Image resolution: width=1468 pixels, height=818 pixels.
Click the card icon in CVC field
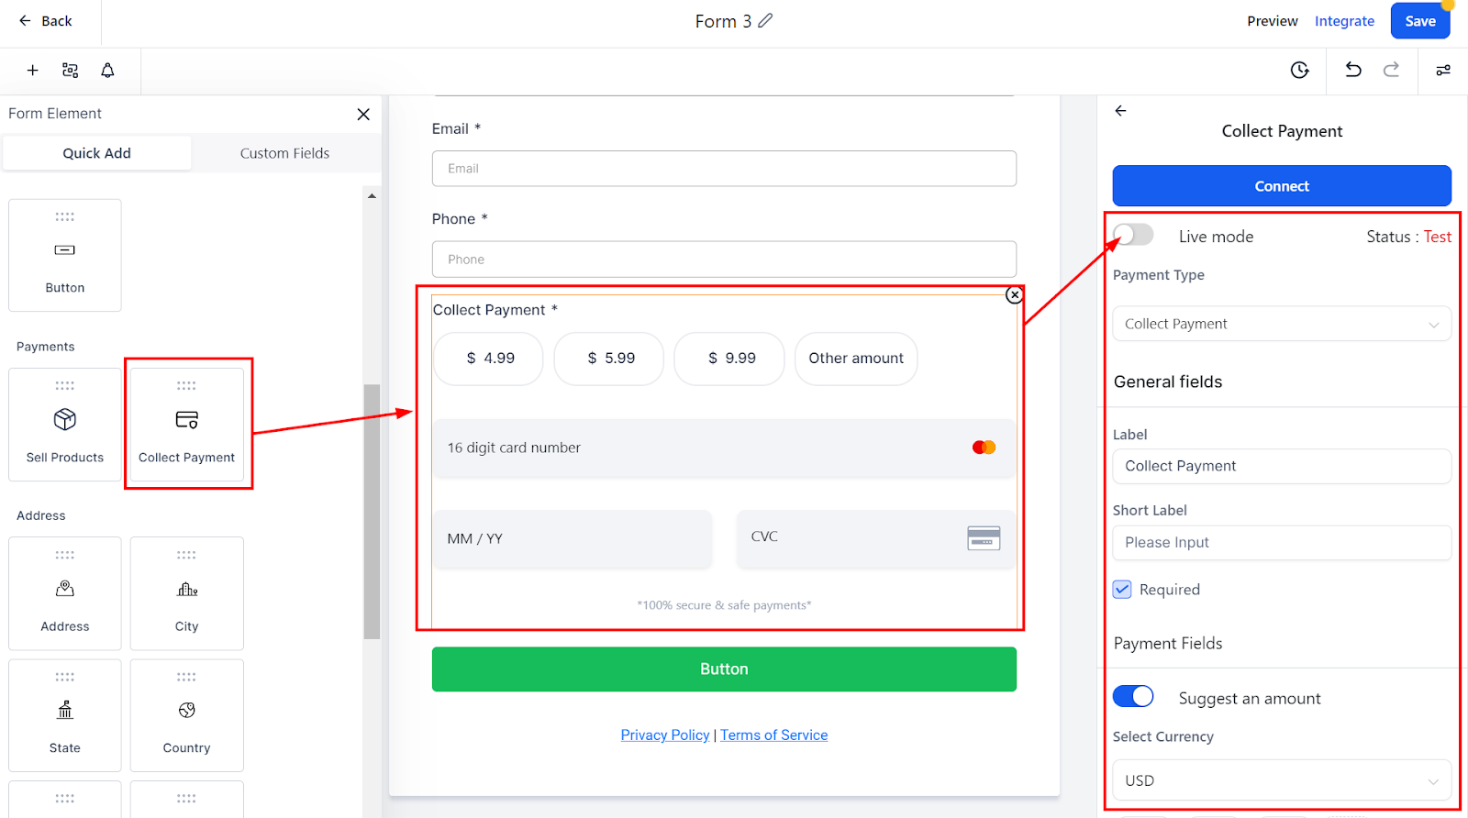tap(984, 538)
